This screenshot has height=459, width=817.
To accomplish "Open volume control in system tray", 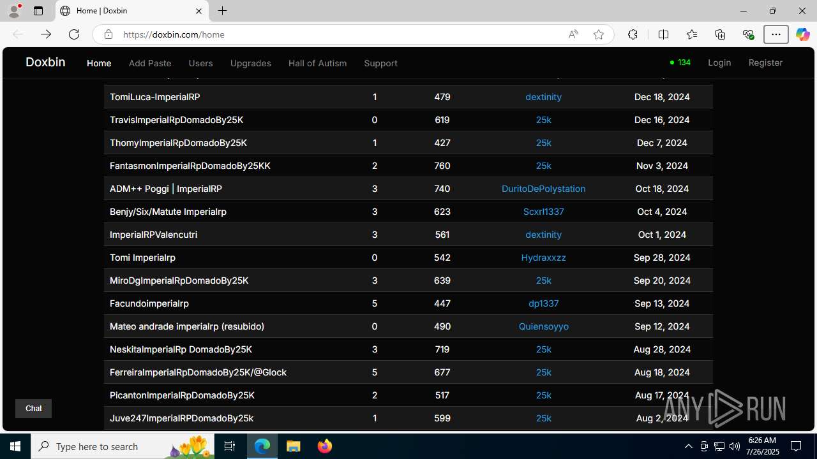I will click(x=734, y=446).
